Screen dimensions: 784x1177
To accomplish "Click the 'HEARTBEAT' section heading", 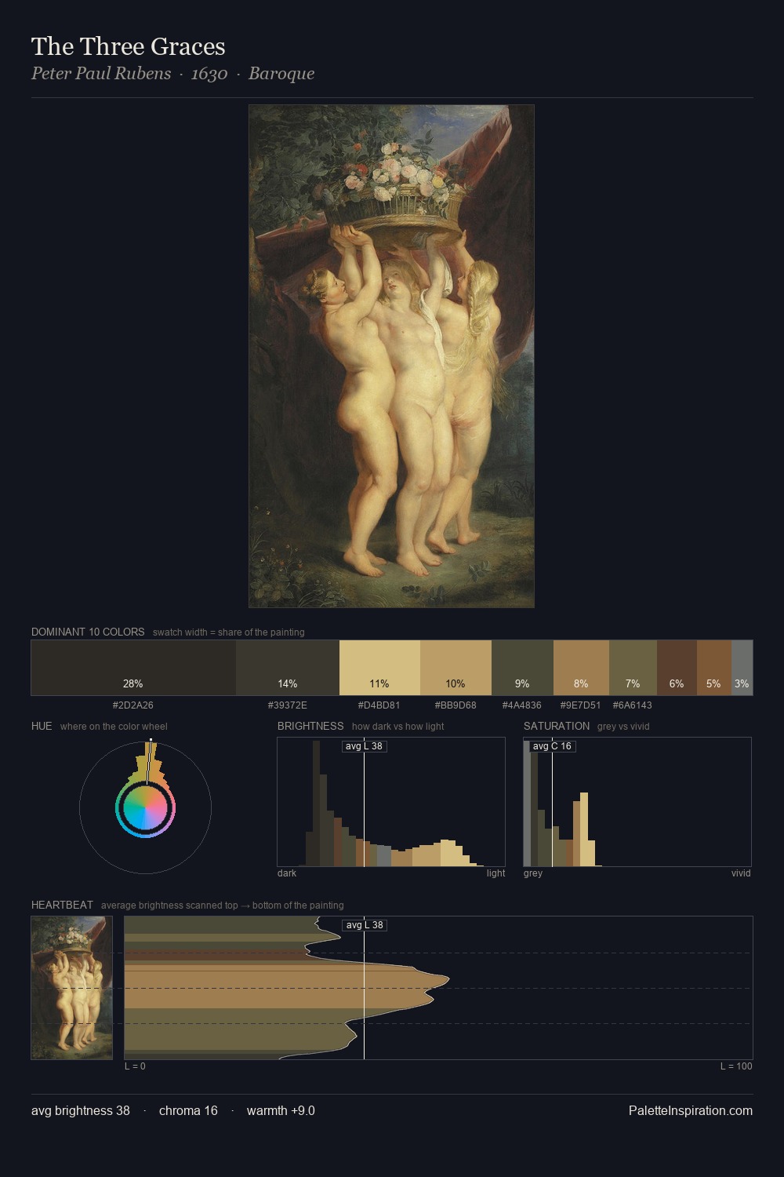I will (62, 905).
